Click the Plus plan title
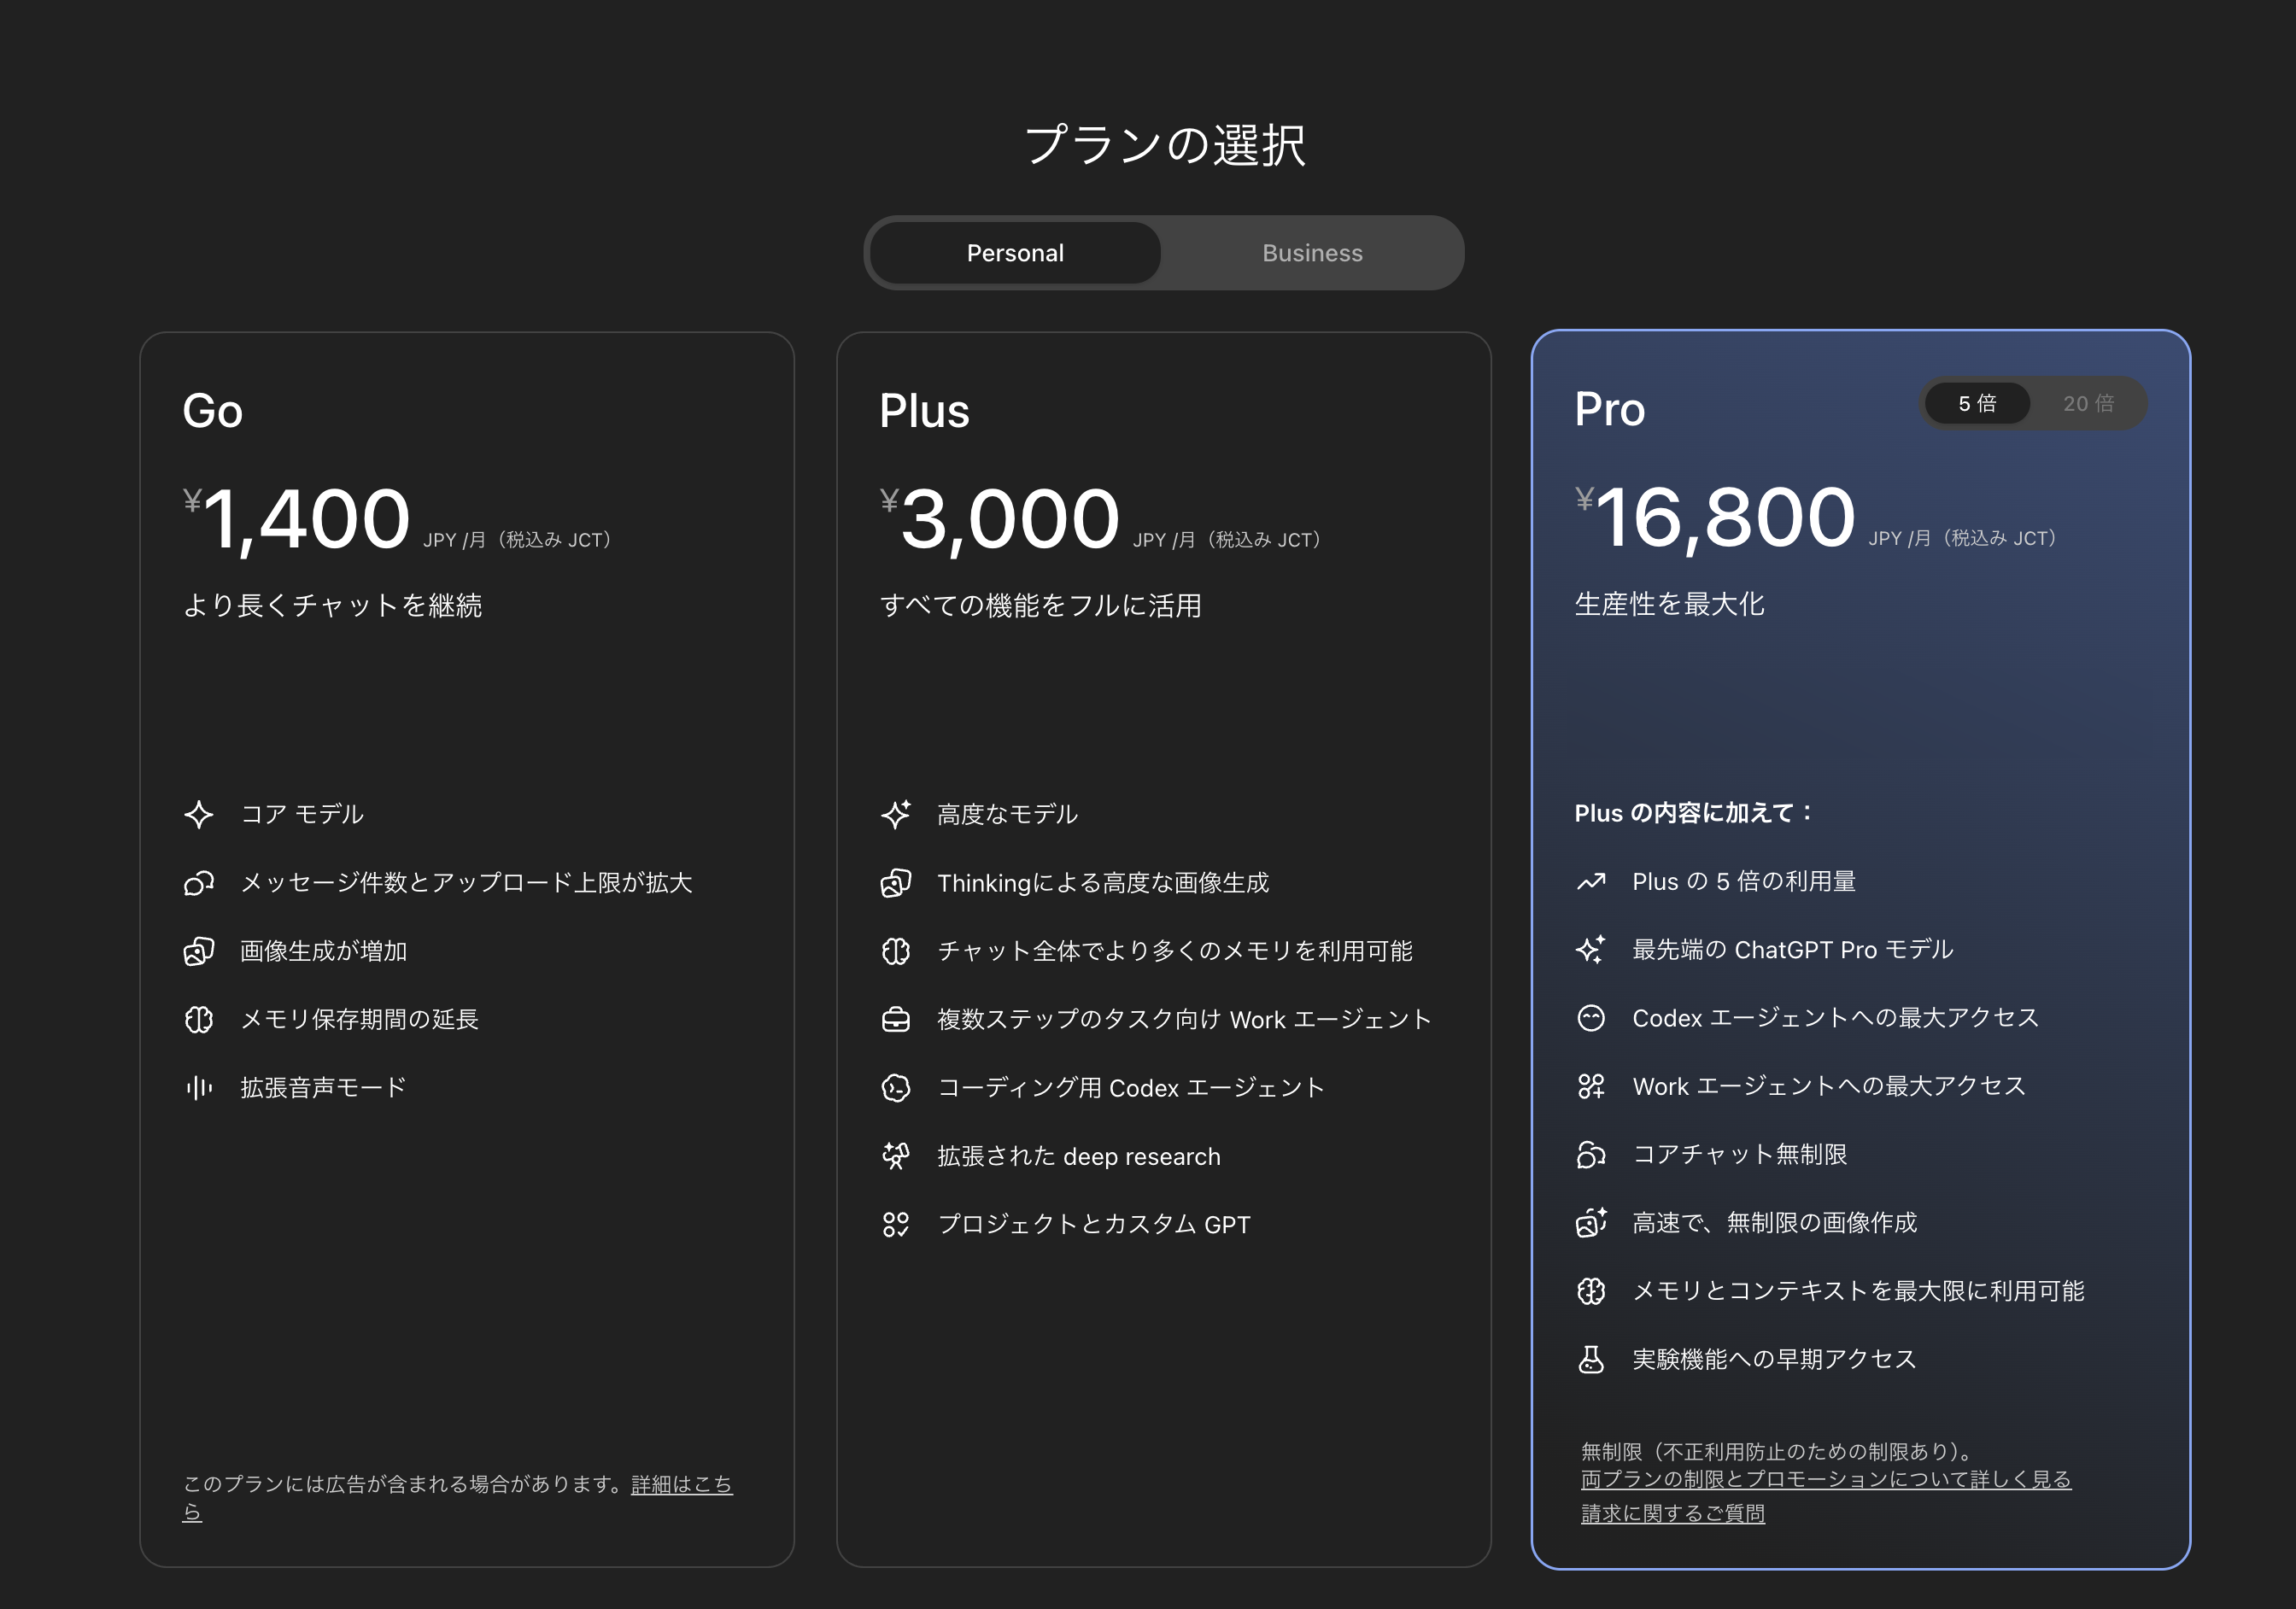 [924, 411]
